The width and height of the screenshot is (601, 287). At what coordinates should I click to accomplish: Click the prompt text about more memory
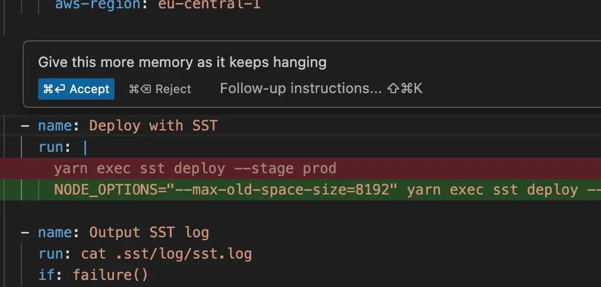pyautogui.click(x=182, y=62)
